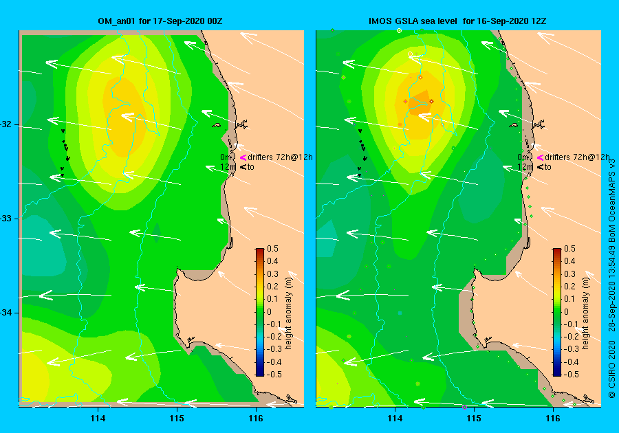The height and width of the screenshot is (433, 619).
Task: Click the '-32' latitude axis label
Action: click(x=6, y=124)
